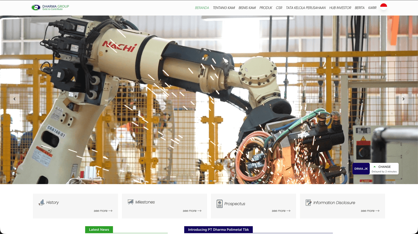Open Tata Kelola Perusahaan menu
Image resolution: width=418 pixels, height=234 pixels.
pyautogui.click(x=306, y=8)
